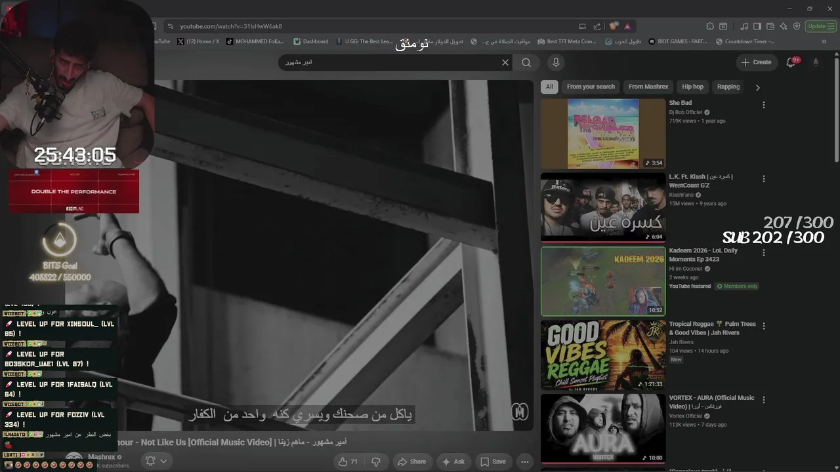
Task: Open the Best TFT Meta Comps bookmark
Action: tap(566, 41)
